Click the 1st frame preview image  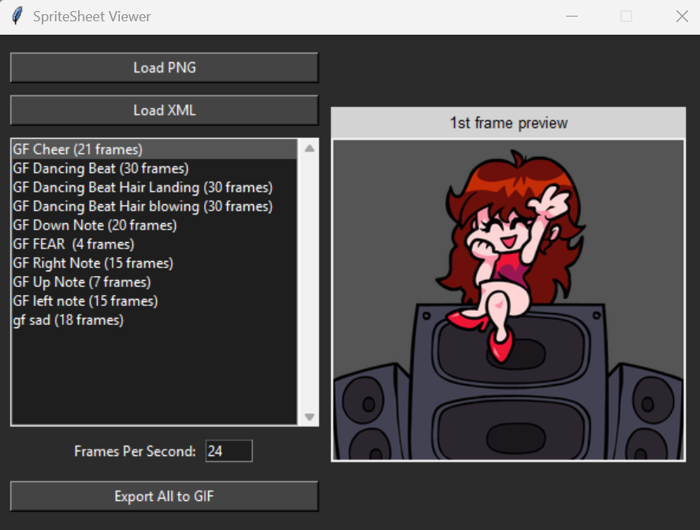click(x=508, y=300)
